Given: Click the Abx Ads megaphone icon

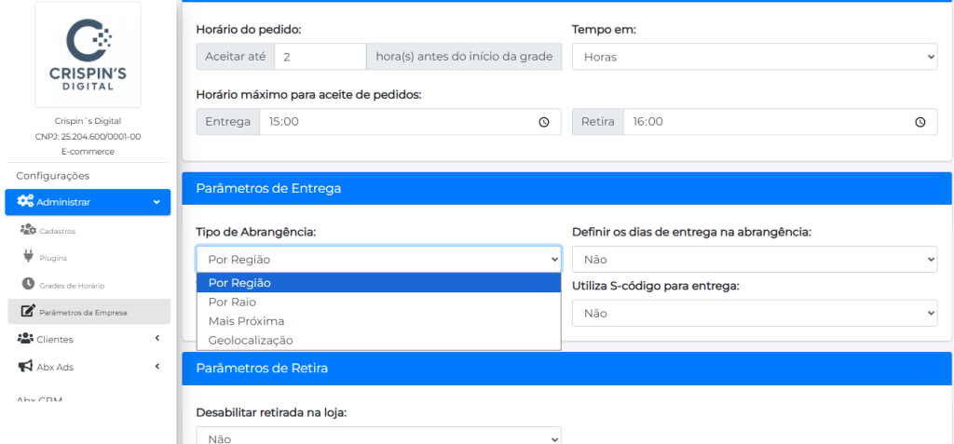Looking at the screenshot, I should coord(25,367).
